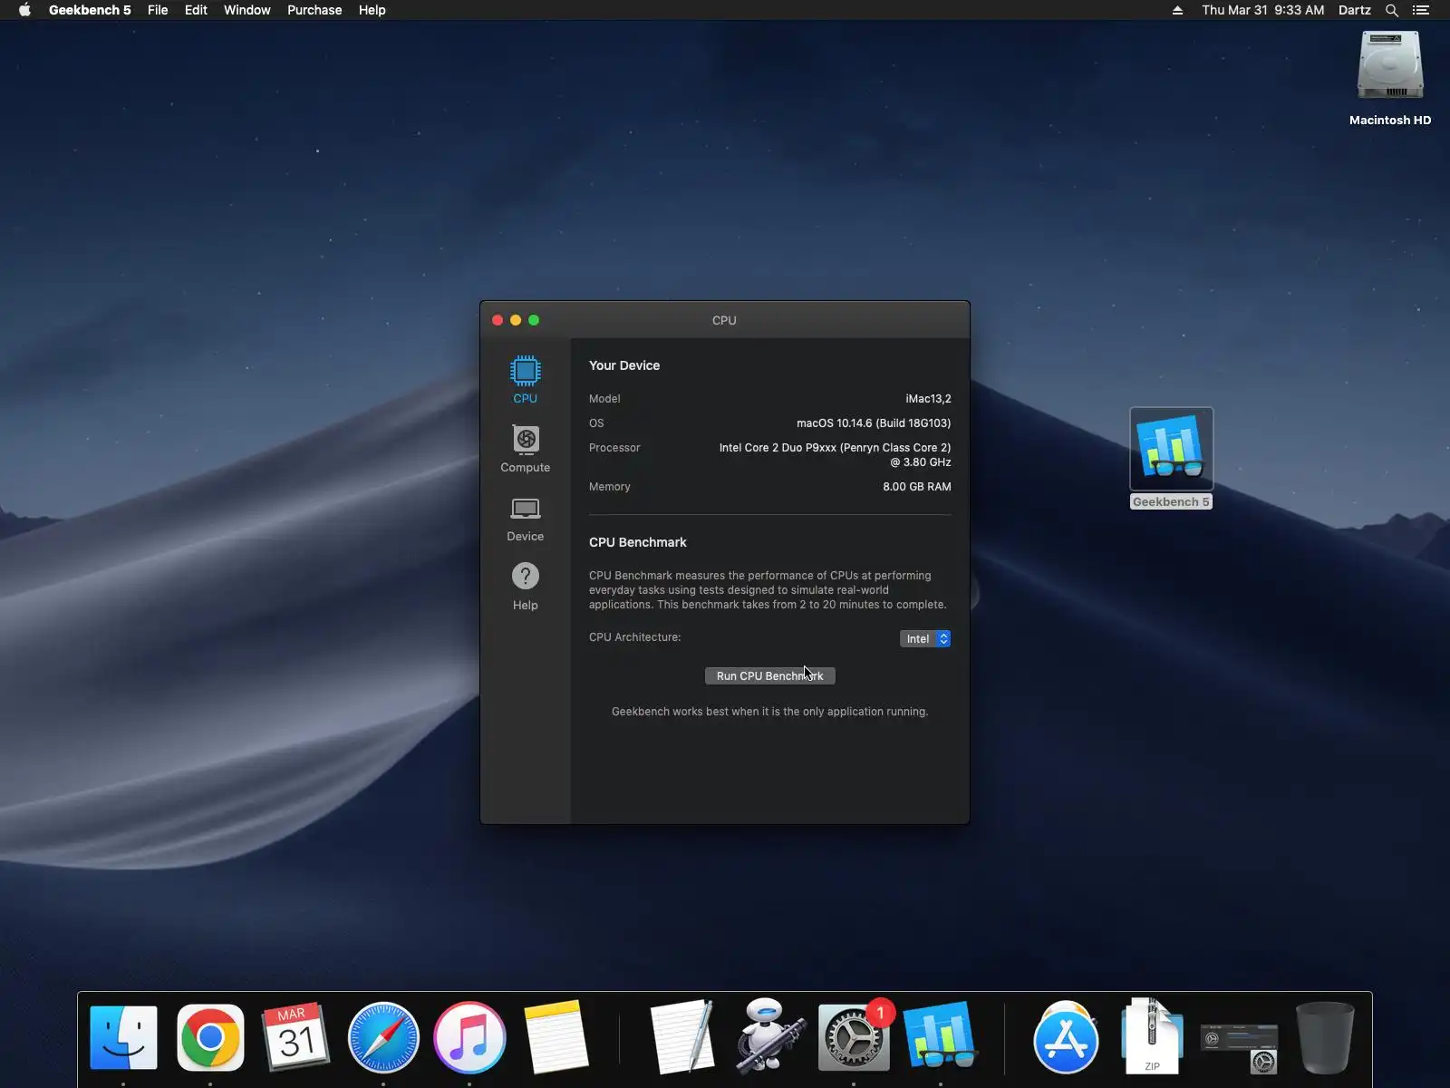Screen dimensions: 1450x1088
Task: Close the CPU window
Action: pyautogui.click(x=498, y=320)
